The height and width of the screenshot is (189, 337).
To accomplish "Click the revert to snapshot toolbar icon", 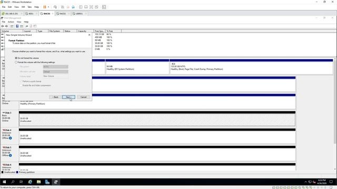I will [x=68, y=7].
